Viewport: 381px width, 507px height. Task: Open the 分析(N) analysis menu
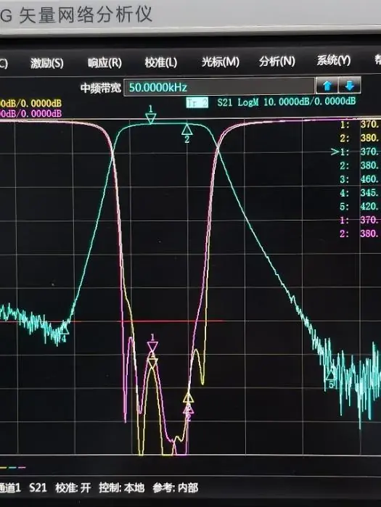coord(277,61)
